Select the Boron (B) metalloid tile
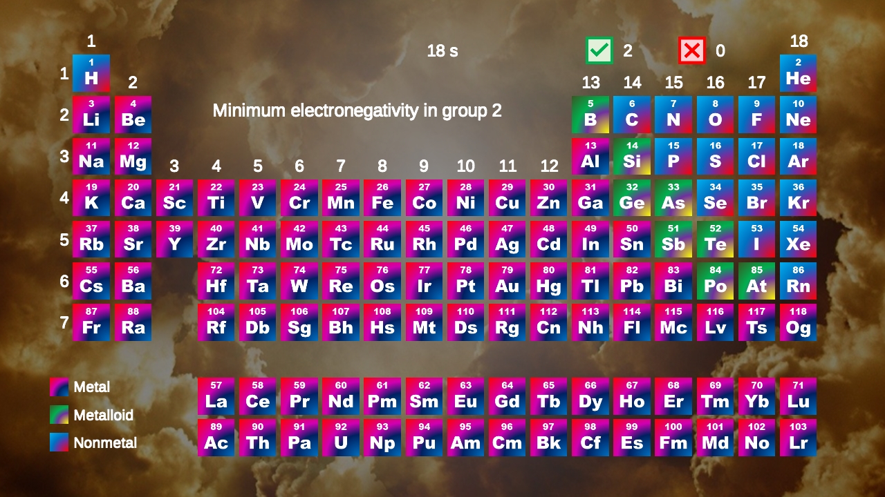Screen dimensions: 885x497 (x=590, y=115)
